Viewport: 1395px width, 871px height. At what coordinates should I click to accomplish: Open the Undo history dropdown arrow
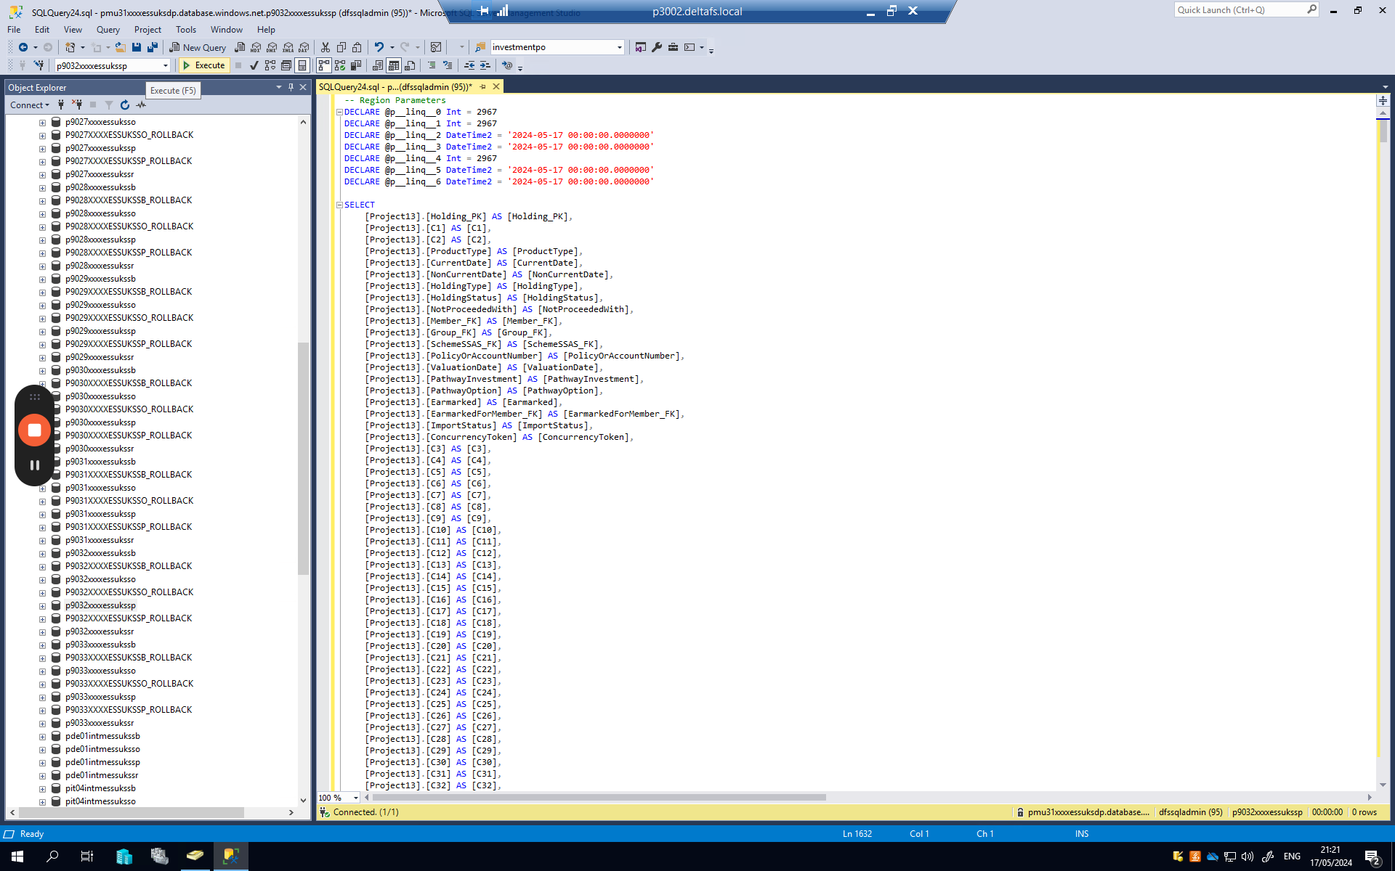click(x=392, y=47)
